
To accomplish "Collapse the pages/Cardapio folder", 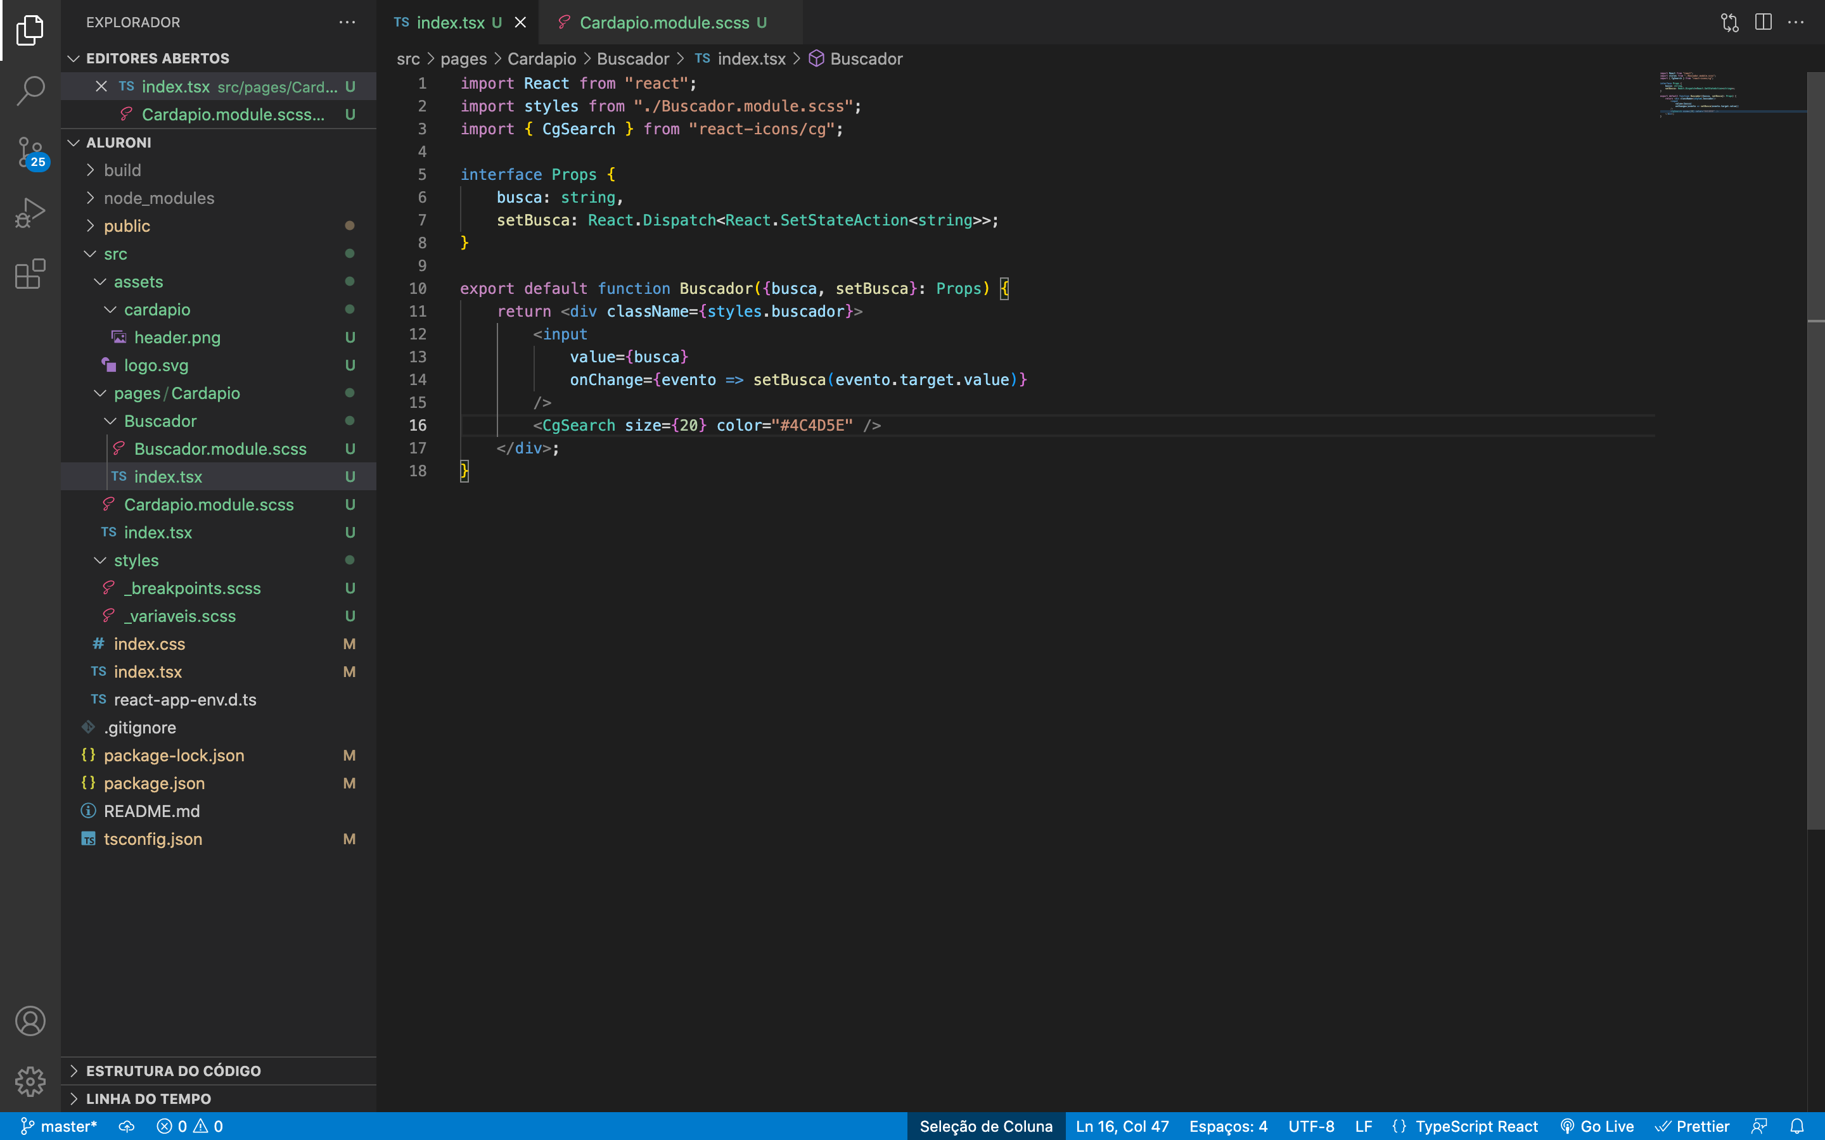I will tap(219, 393).
